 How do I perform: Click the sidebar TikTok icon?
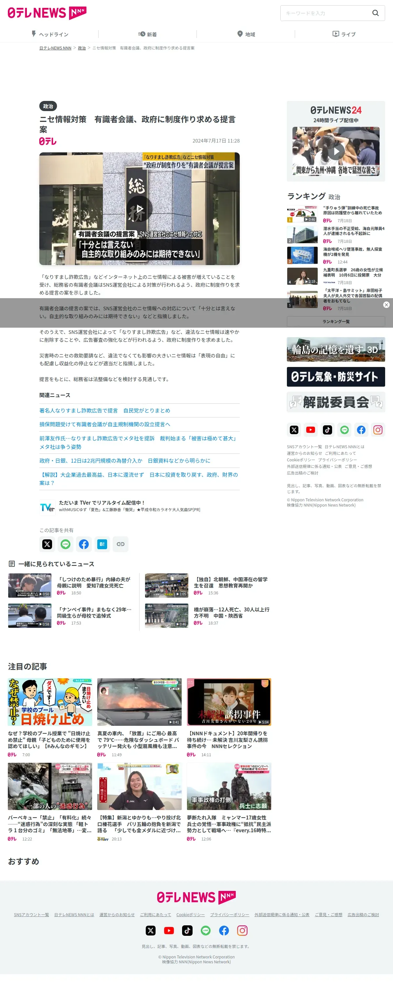tap(327, 430)
